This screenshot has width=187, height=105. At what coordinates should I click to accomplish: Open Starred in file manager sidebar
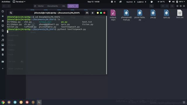(x=3, y=16)
